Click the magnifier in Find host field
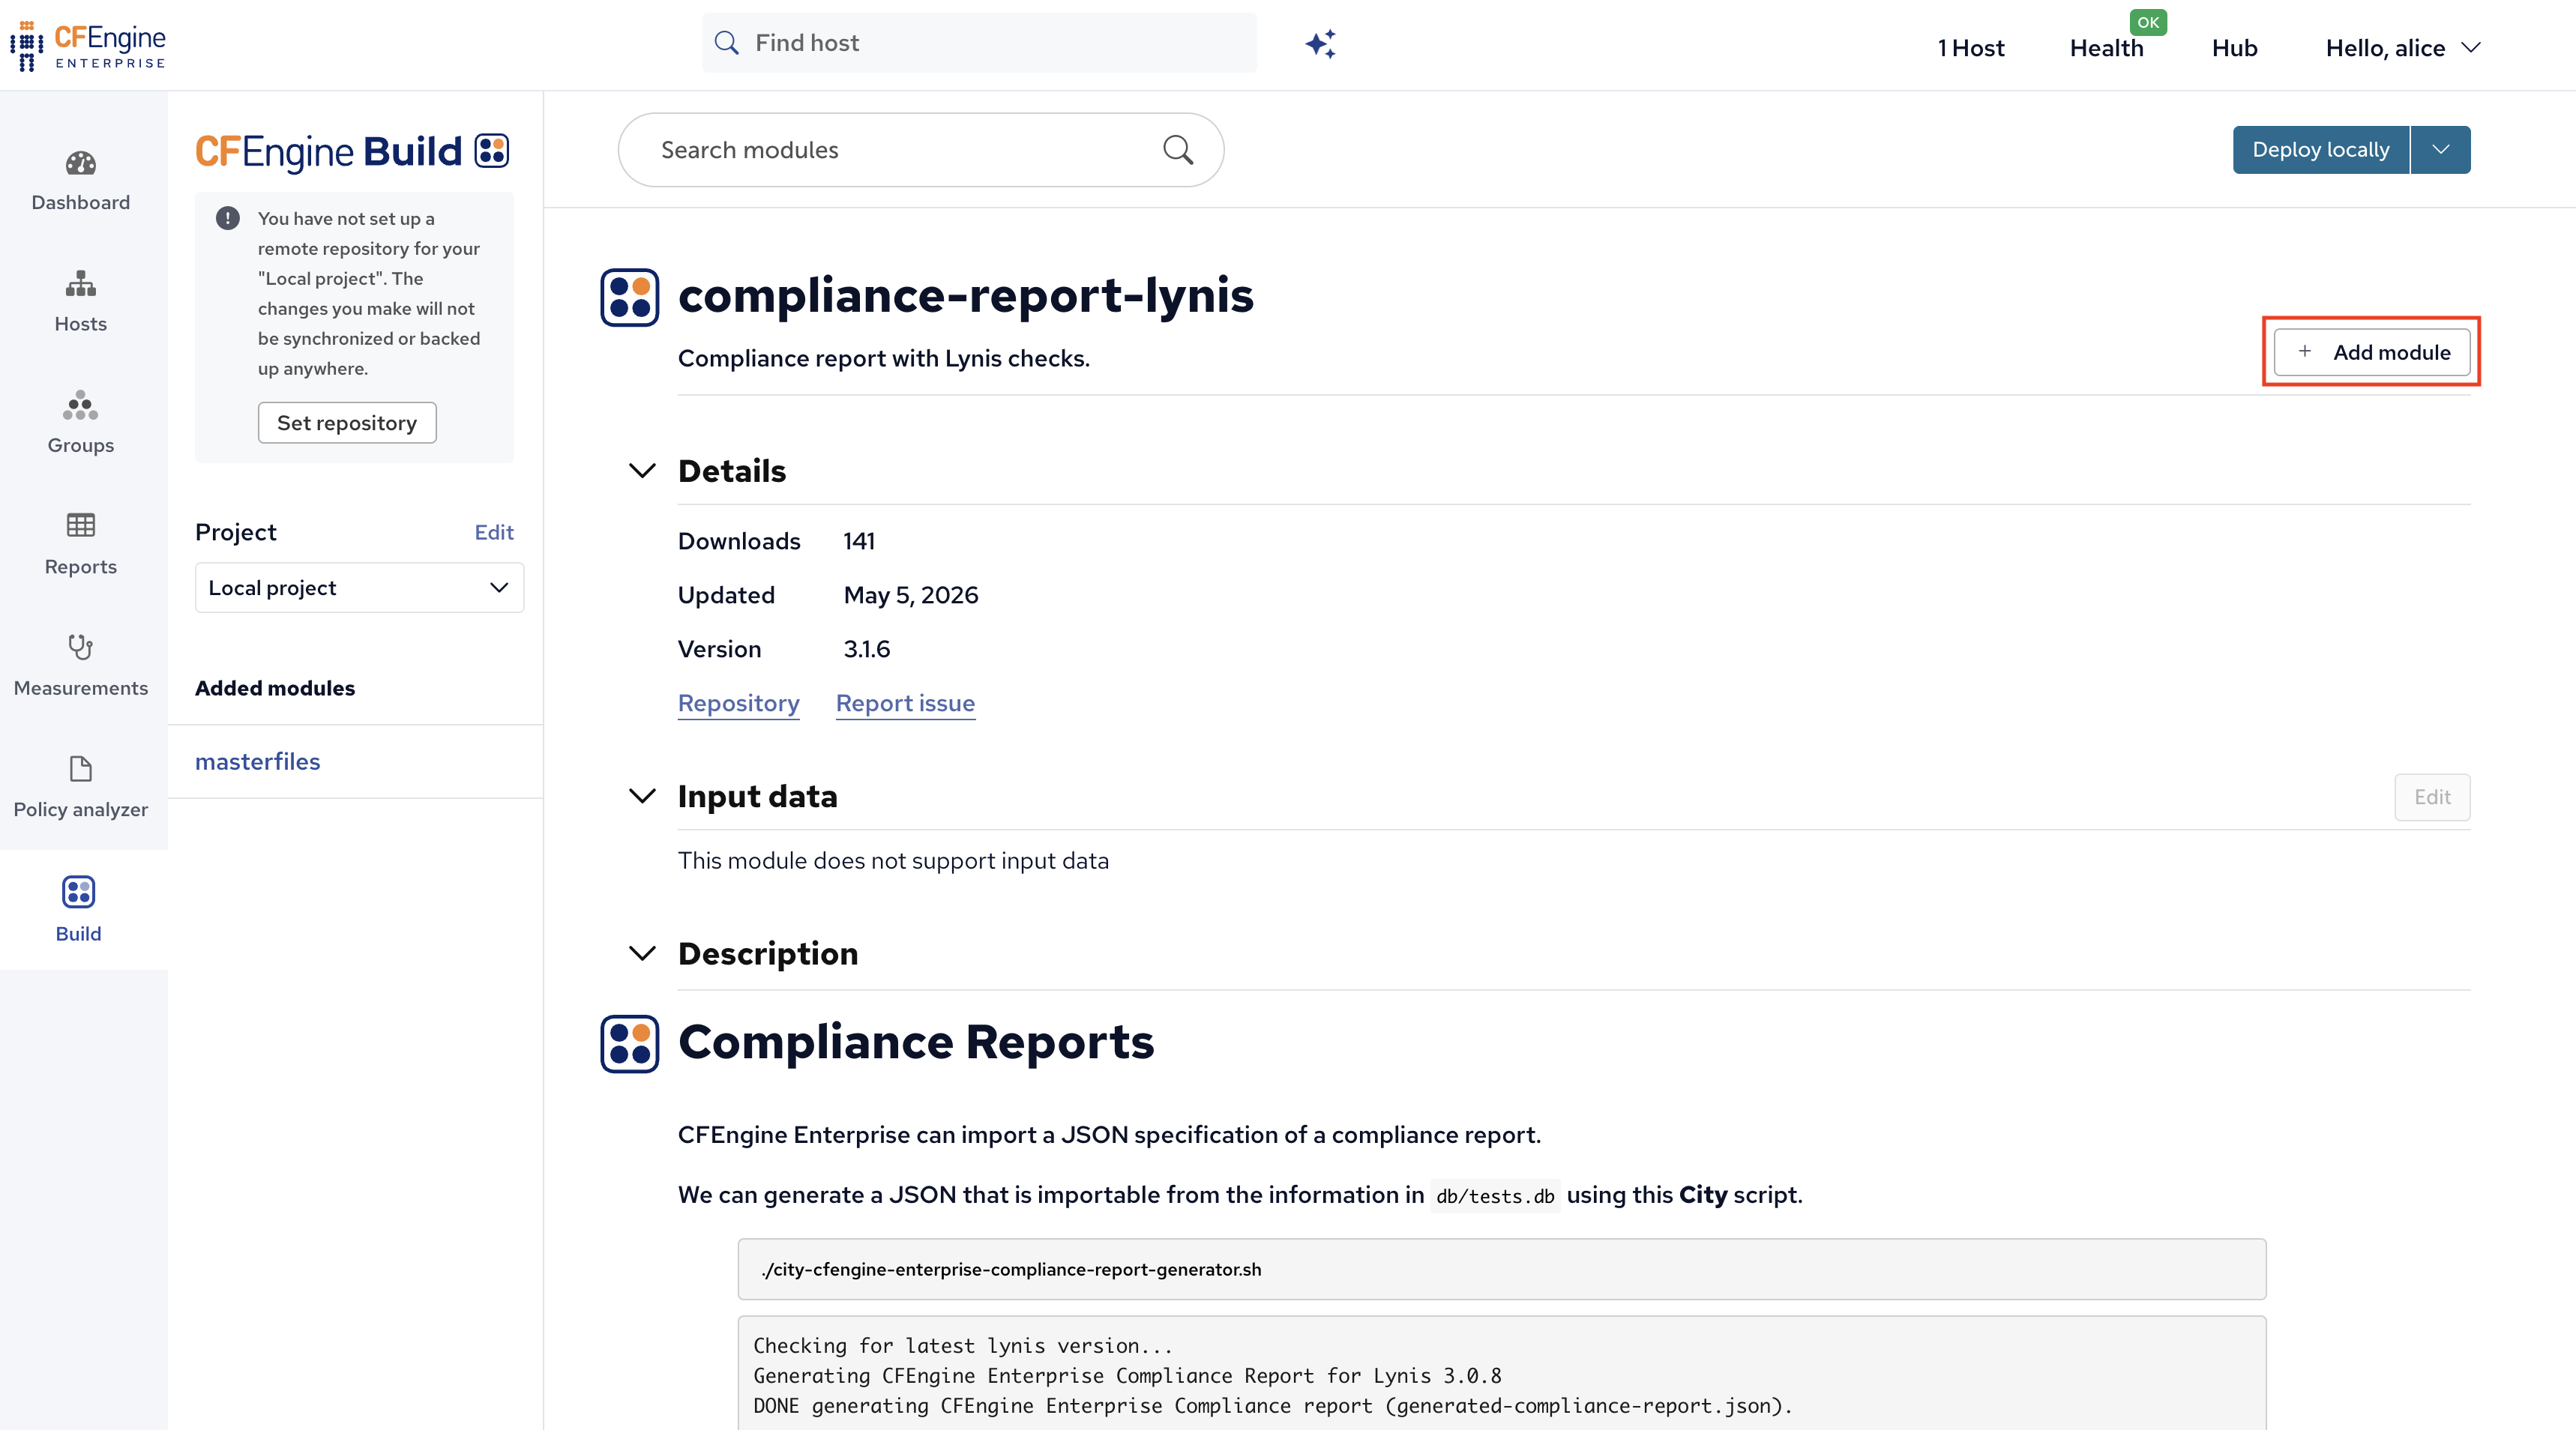Screen dimensions: 2576x1430 coord(727,43)
